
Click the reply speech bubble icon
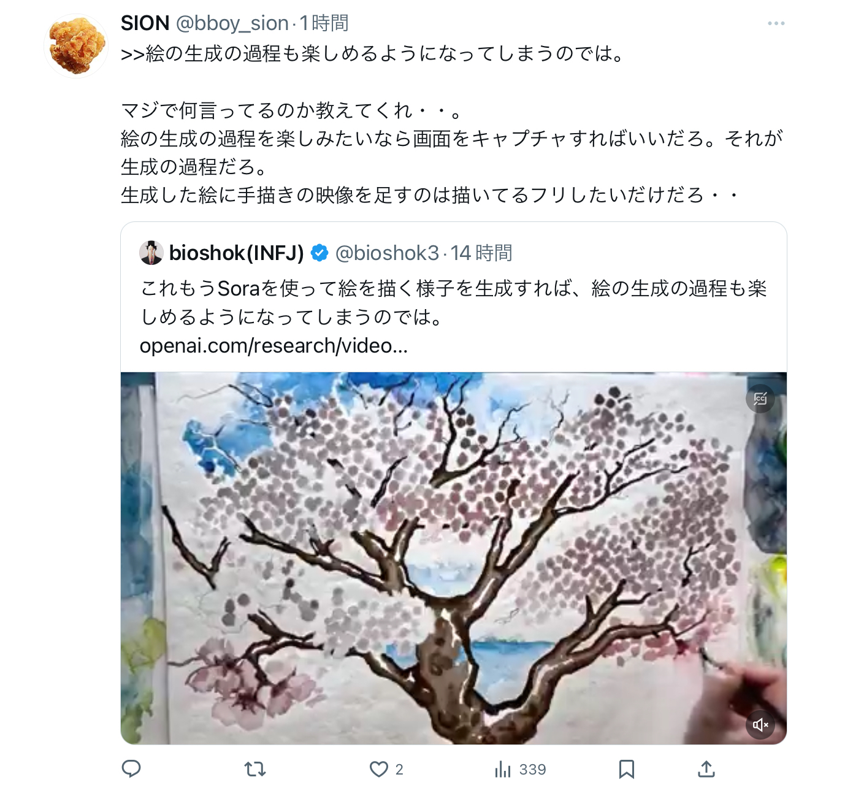(x=131, y=768)
